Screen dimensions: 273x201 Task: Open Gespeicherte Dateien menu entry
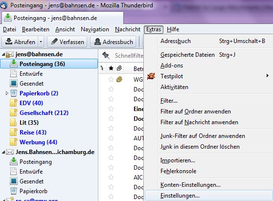[209, 55]
